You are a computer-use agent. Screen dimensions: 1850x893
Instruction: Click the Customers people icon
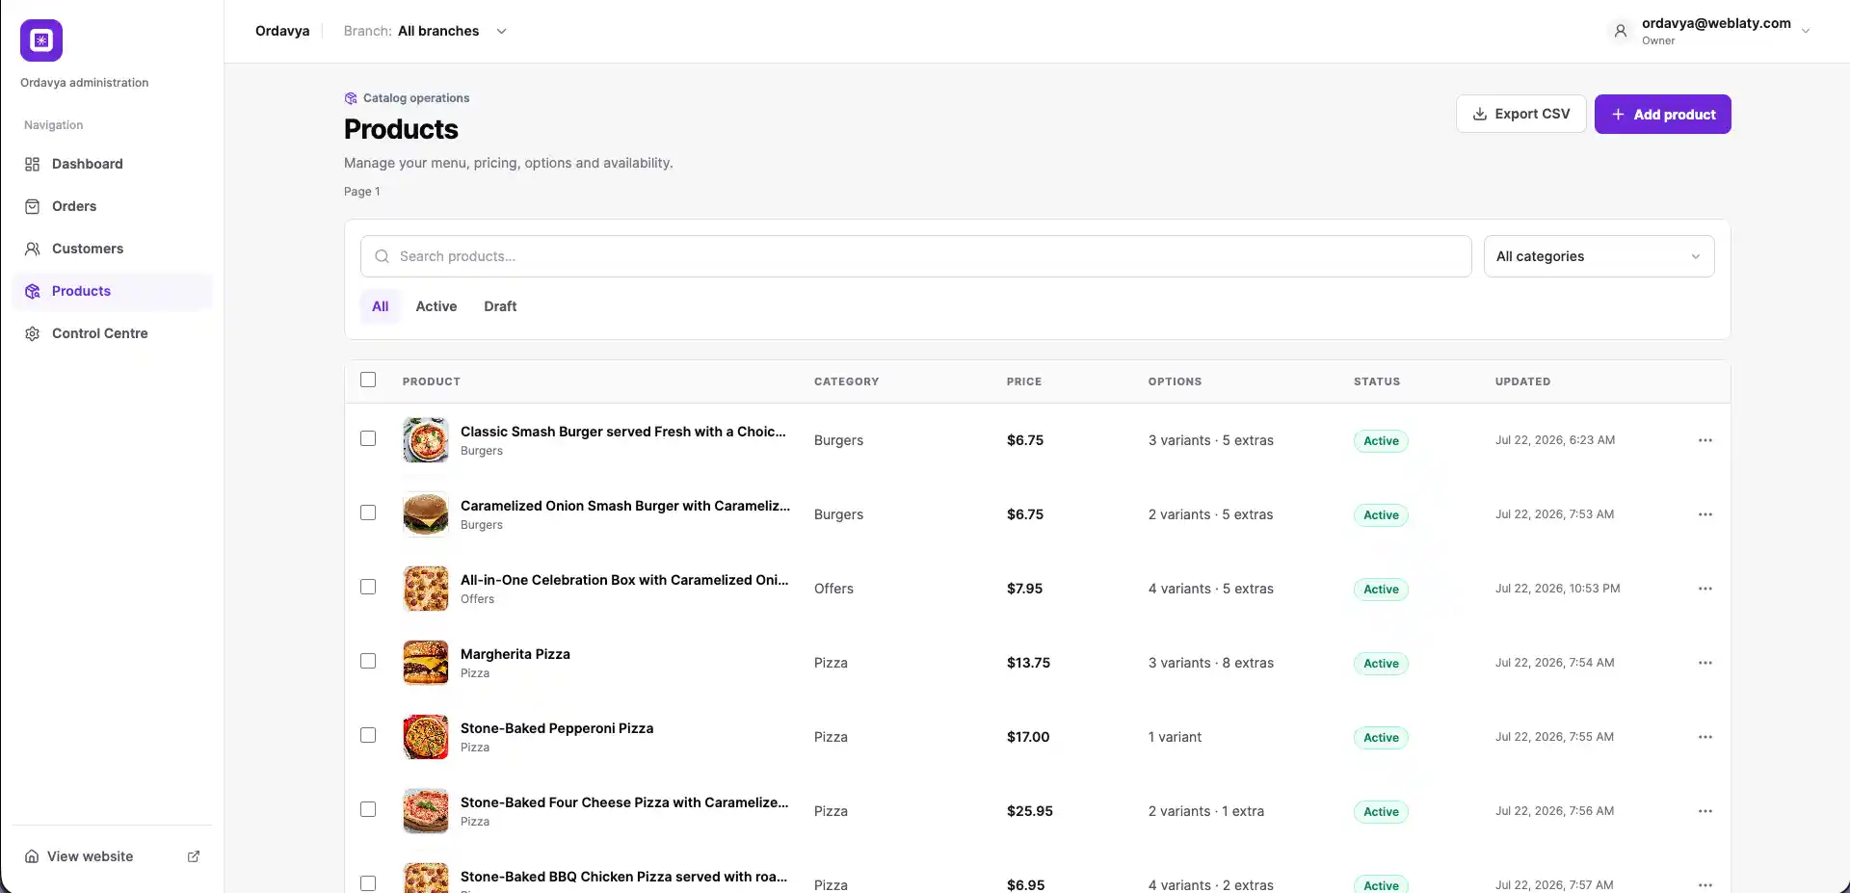tap(33, 250)
